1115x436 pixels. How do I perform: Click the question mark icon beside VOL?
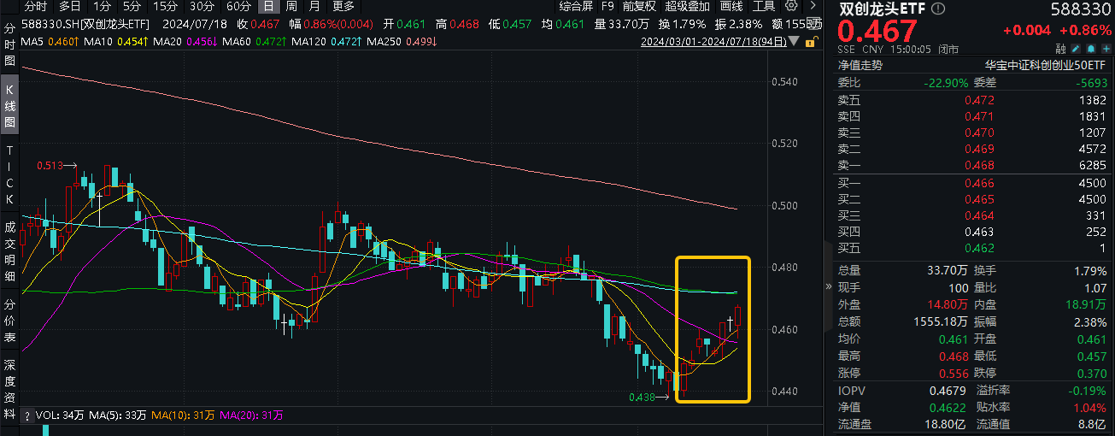(x=26, y=415)
